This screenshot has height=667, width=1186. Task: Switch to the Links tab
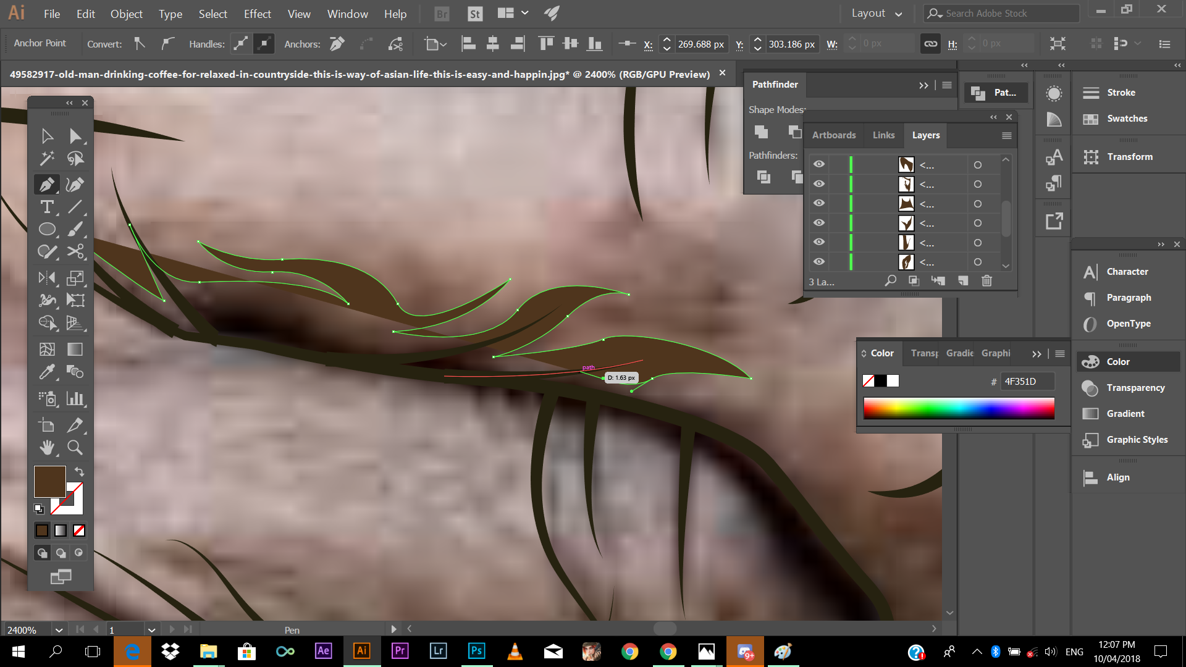pyautogui.click(x=883, y=135)
